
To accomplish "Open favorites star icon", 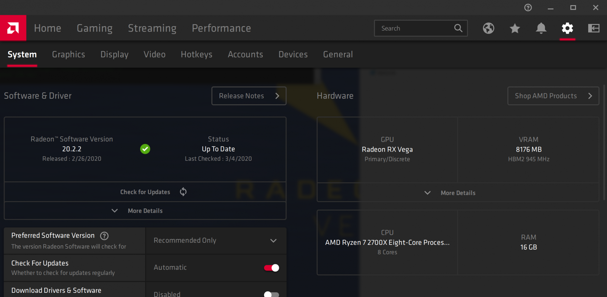I will (515, 28).
